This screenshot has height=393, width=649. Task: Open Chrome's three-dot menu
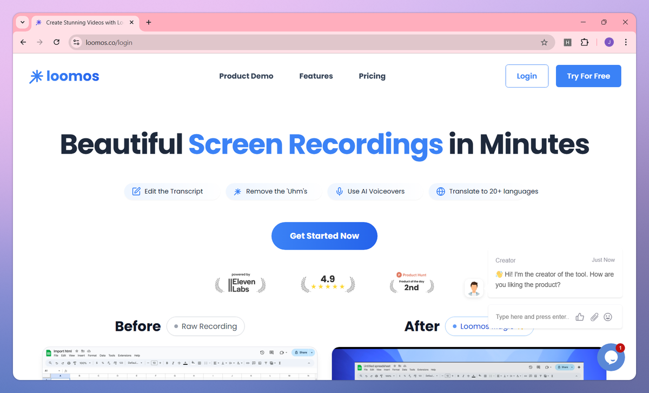click(626, 42)
